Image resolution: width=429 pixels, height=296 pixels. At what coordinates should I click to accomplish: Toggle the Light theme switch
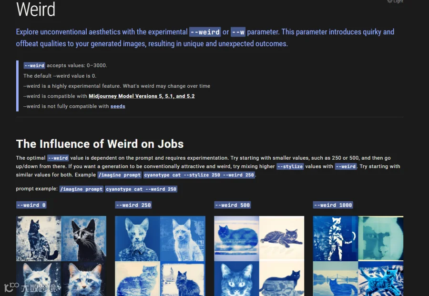(x=395, y=1)
